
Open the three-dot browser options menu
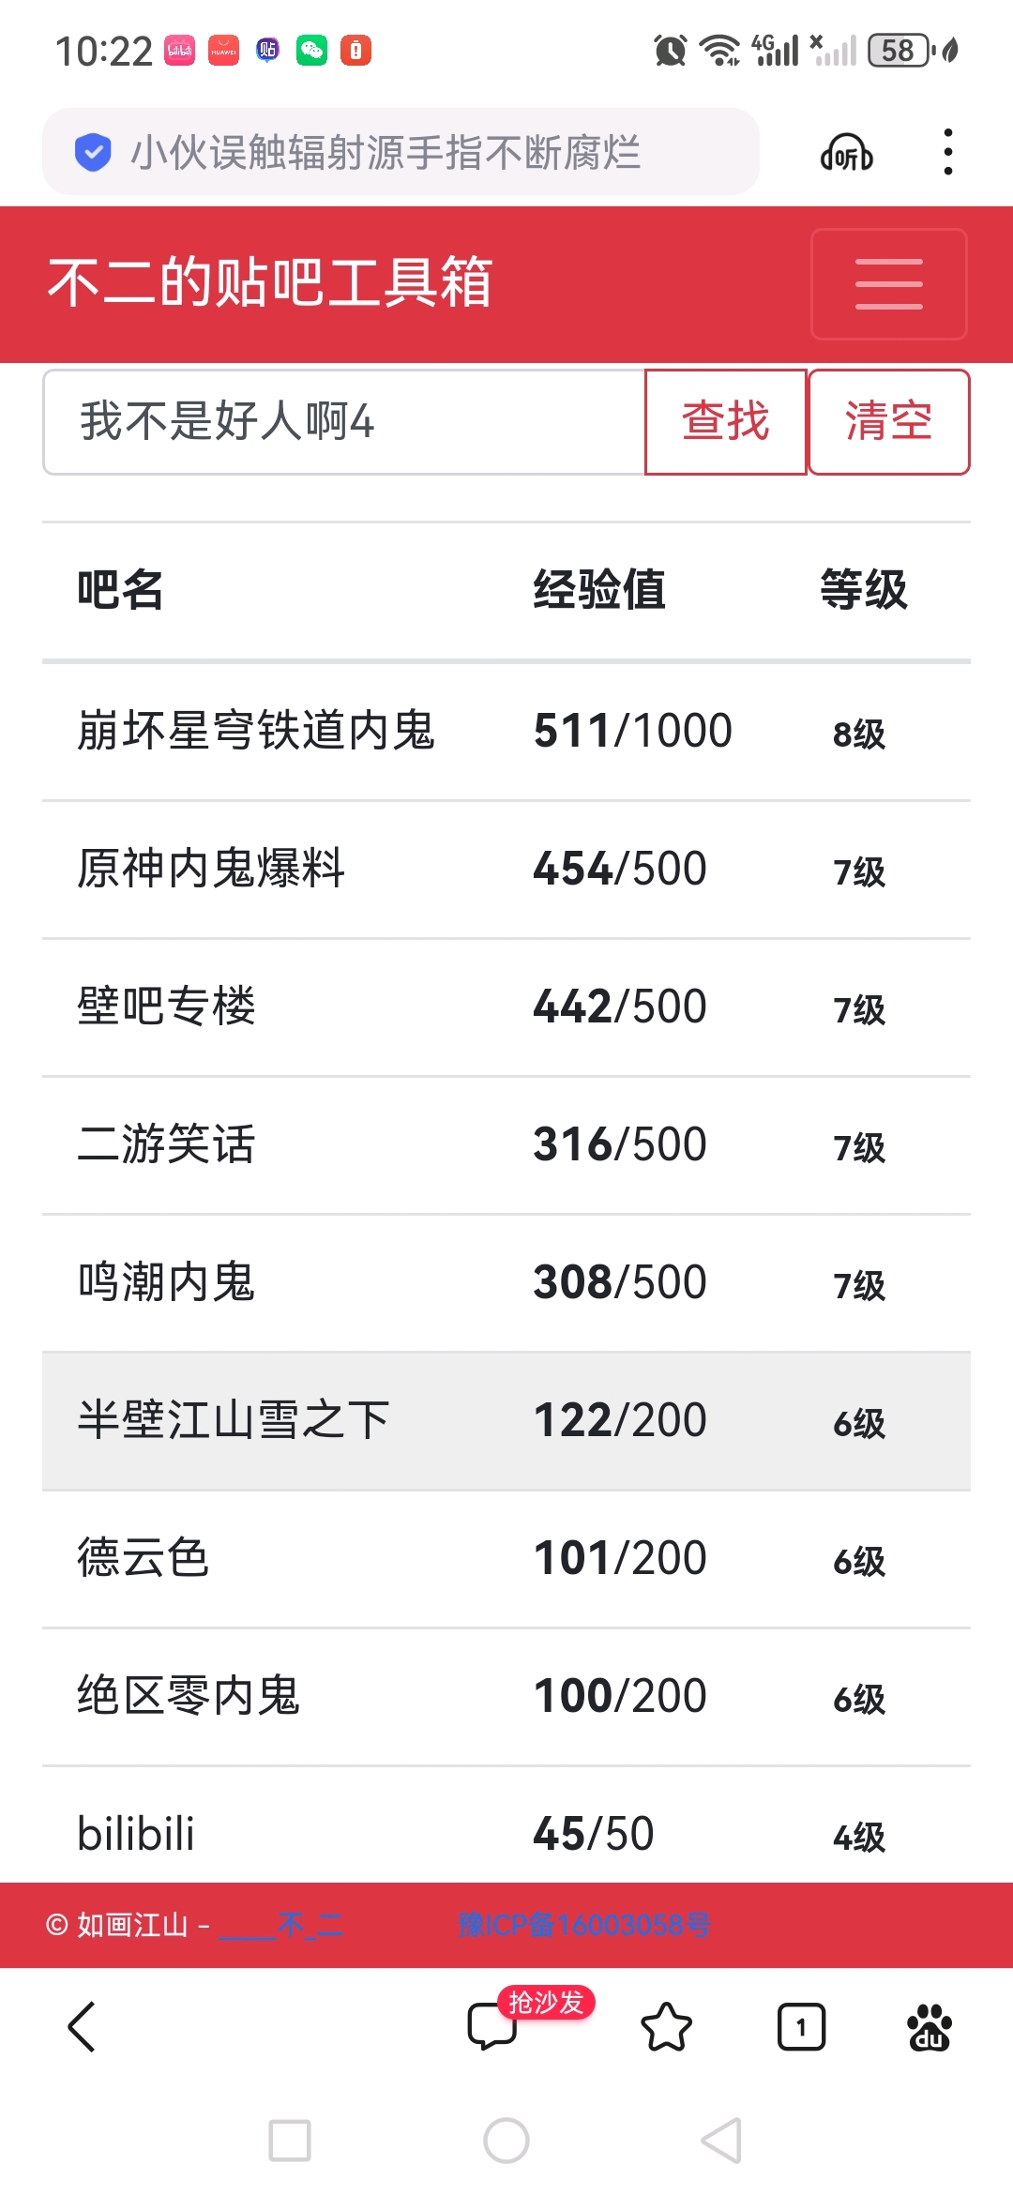click(x=948, y=152)
